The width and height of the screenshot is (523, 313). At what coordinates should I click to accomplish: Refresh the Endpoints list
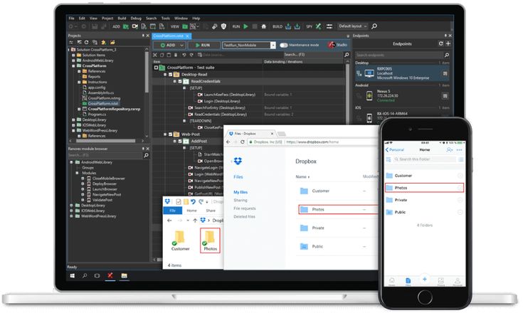pos(441,43)
